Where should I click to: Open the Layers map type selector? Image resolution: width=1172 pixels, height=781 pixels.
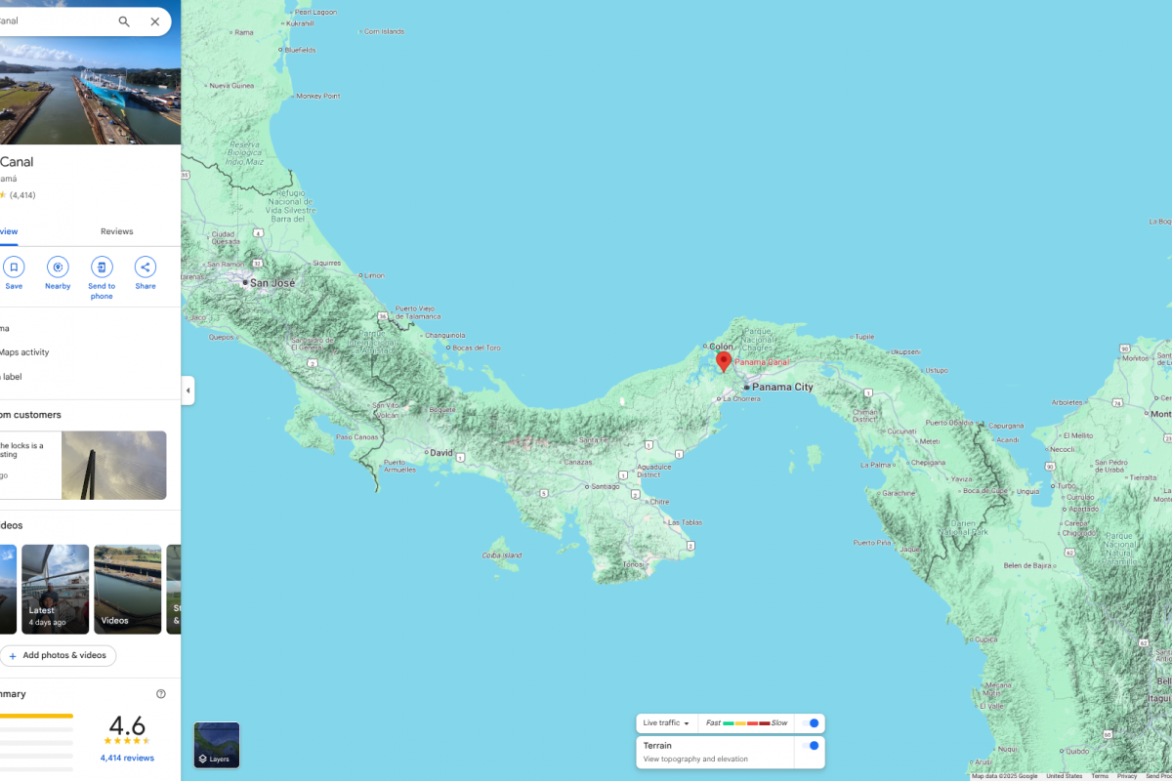pos(216,745)
